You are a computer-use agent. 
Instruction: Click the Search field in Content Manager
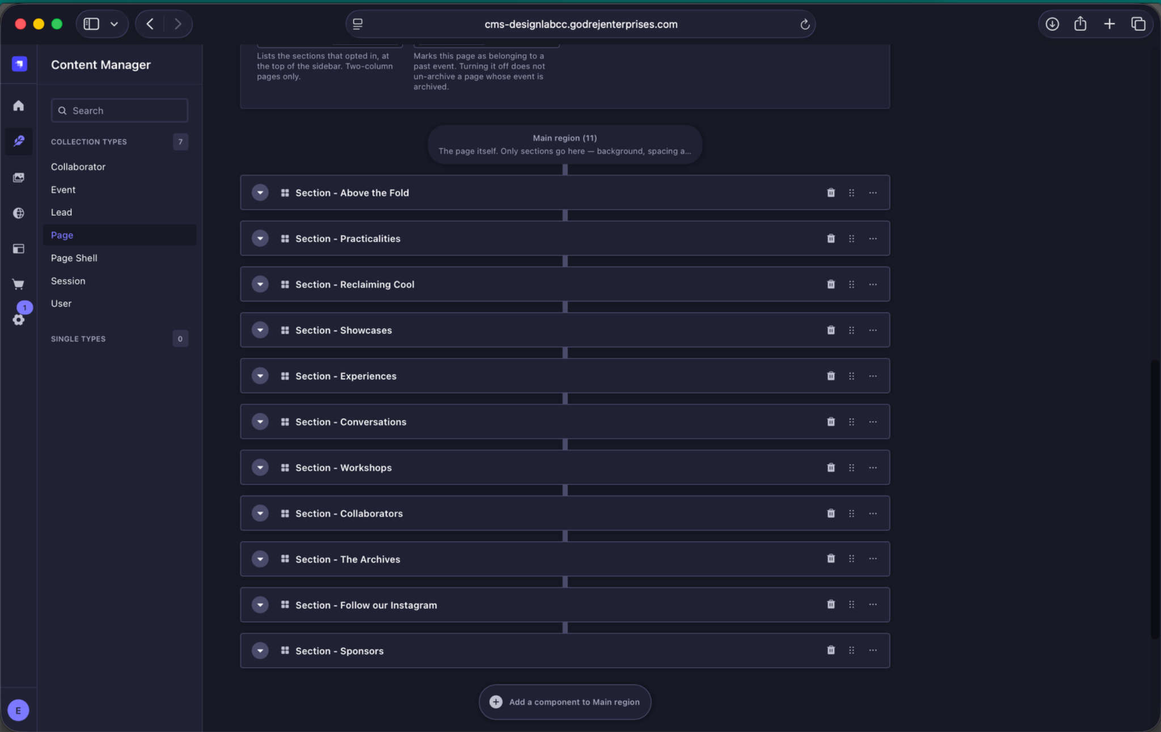(120, 111)
